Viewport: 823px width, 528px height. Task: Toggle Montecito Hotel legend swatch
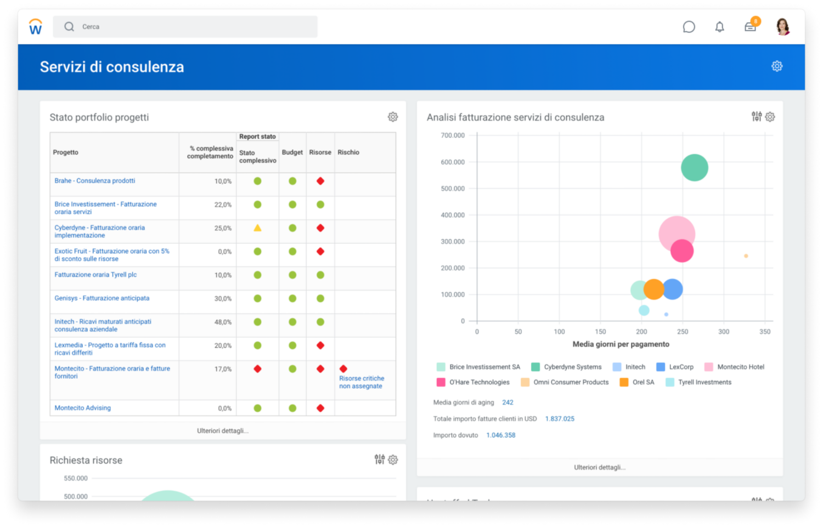click(x=709, y=367)
